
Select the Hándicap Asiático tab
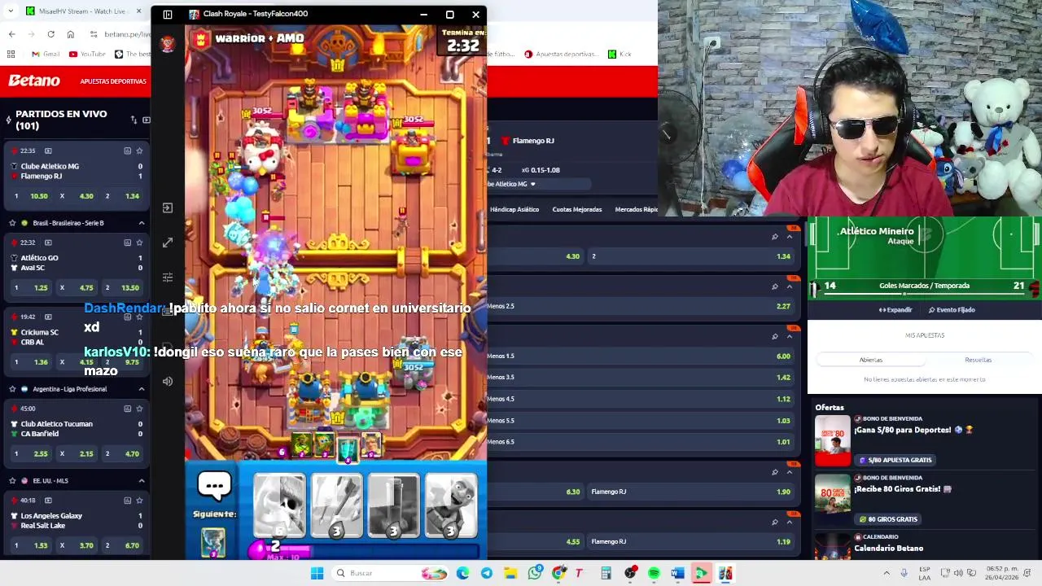pos(514,209)
